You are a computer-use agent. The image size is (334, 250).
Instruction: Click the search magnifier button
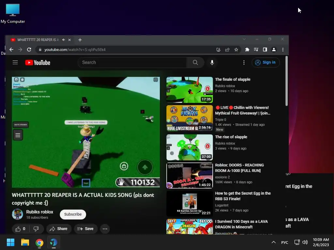[x=195, y=62]
